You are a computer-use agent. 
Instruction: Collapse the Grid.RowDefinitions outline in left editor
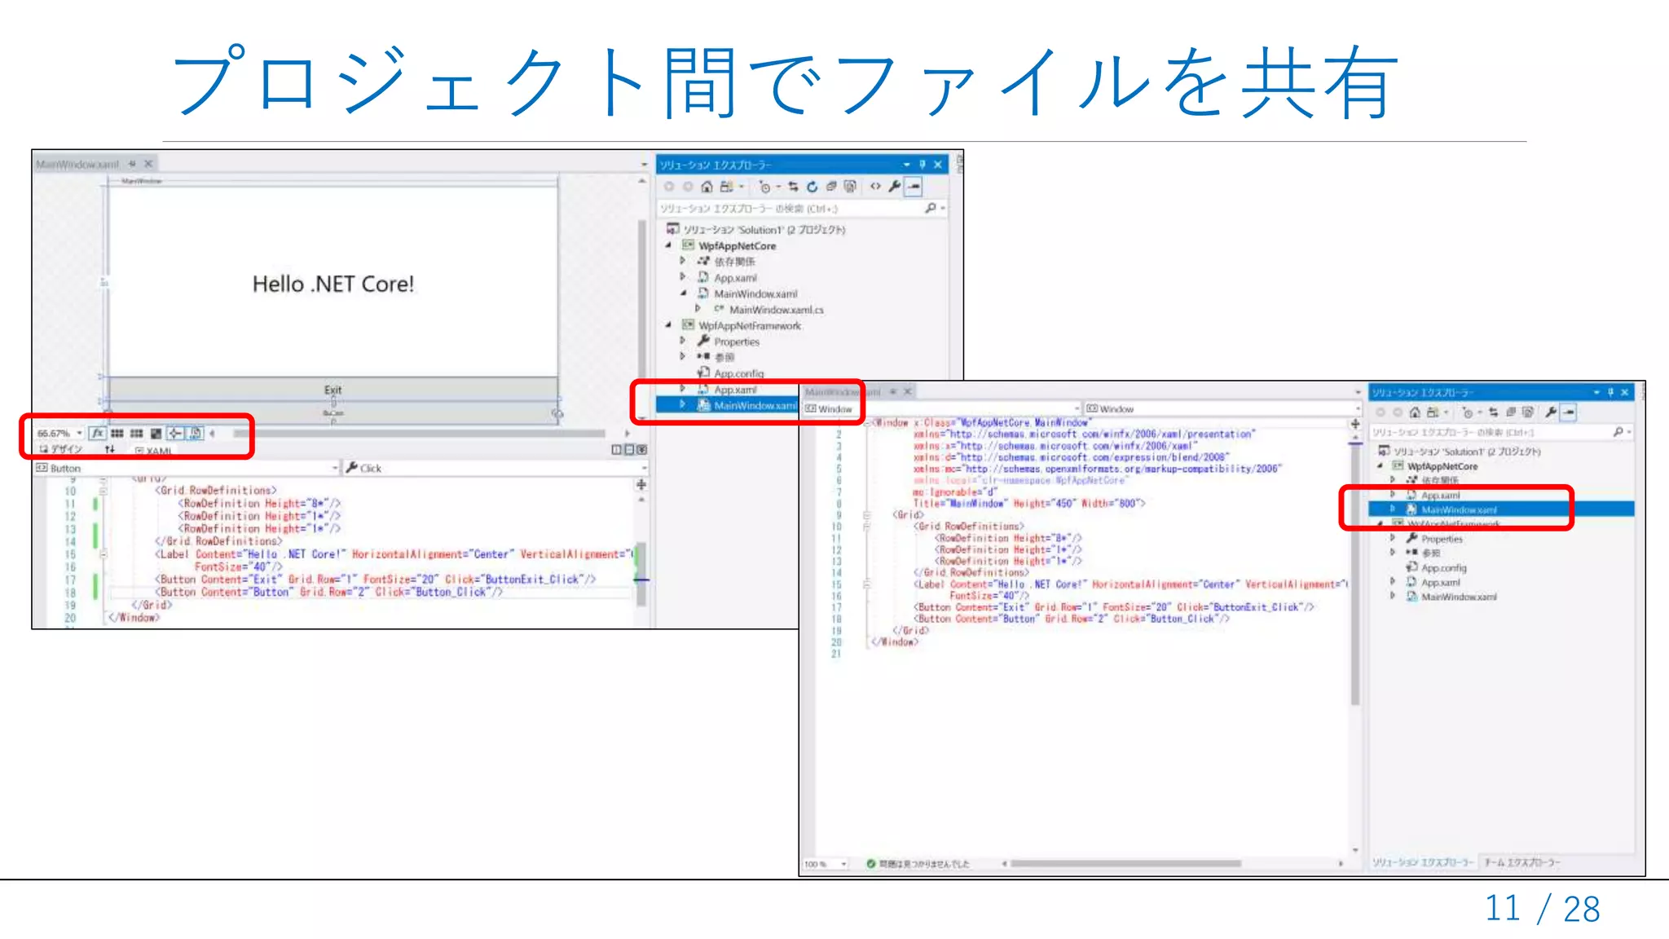[x=103, y=491]
